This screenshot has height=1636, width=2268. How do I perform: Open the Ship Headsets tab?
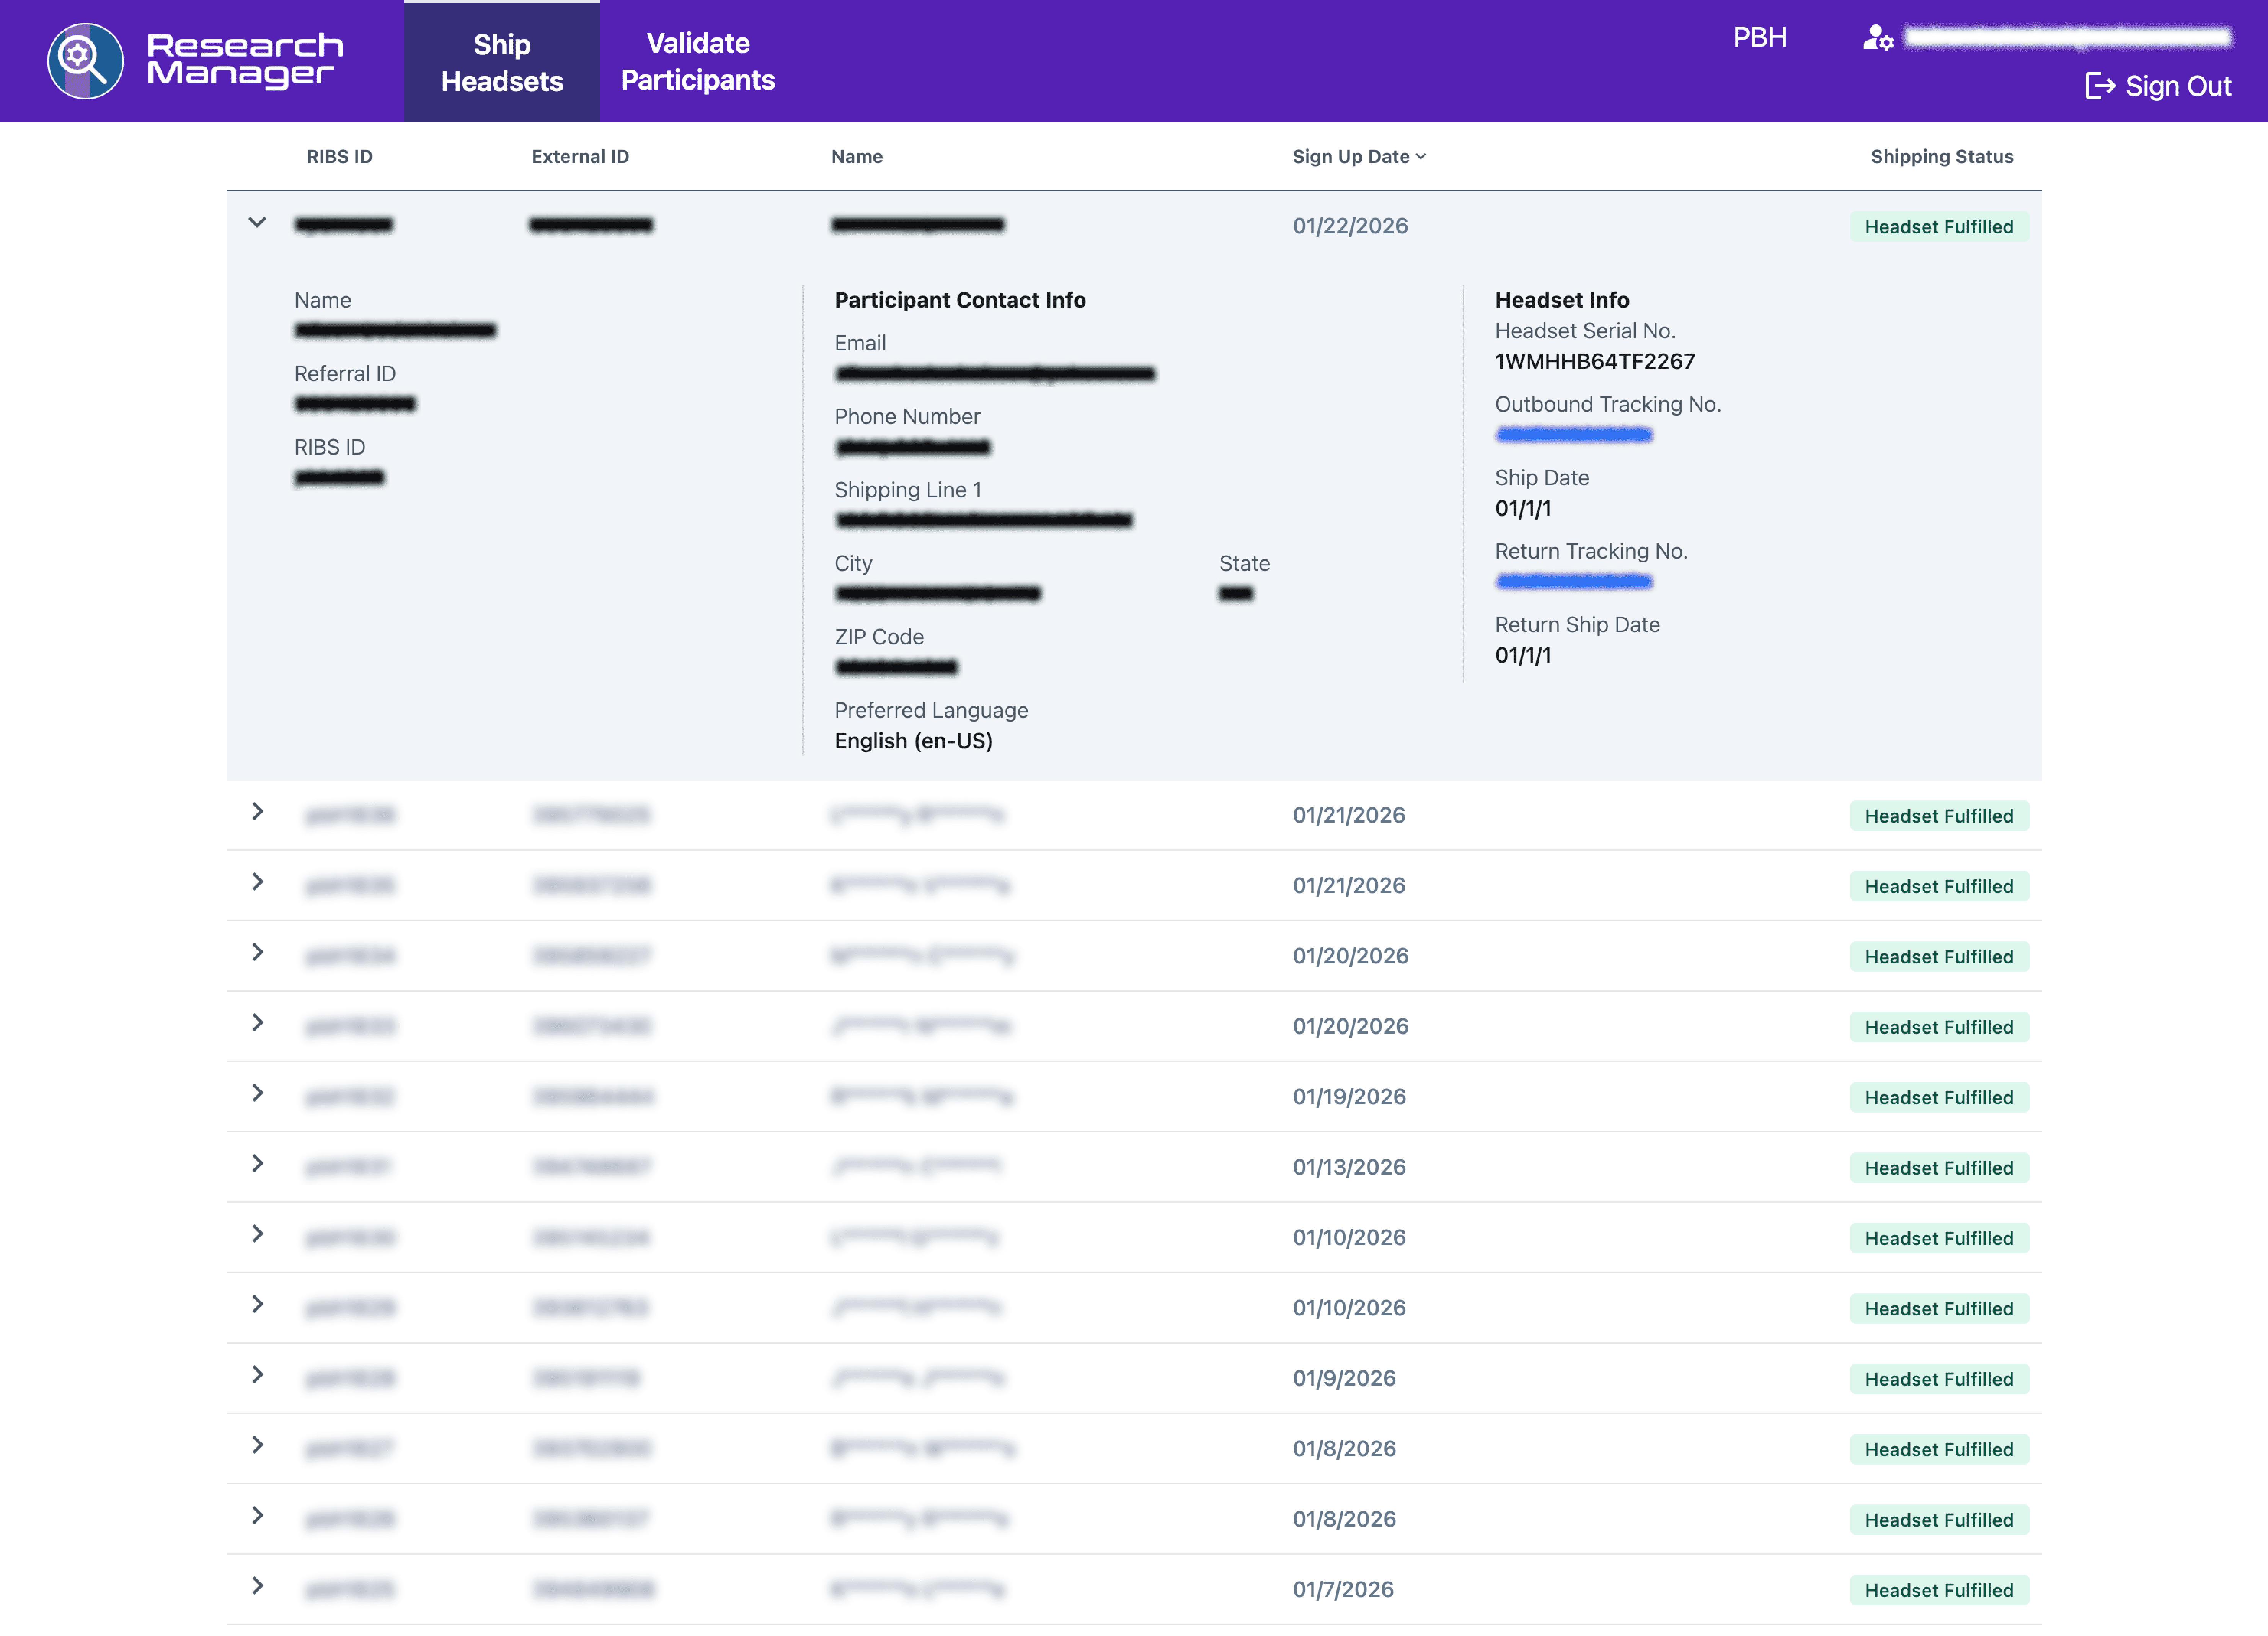point(502,62)
